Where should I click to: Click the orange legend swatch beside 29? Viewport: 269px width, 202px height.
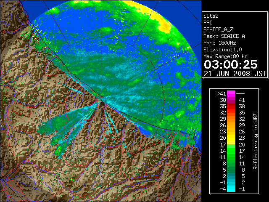pos(231,119)
